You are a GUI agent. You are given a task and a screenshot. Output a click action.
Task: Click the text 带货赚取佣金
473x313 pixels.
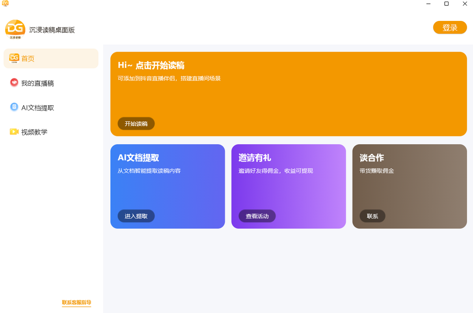(x=377, y=171)
